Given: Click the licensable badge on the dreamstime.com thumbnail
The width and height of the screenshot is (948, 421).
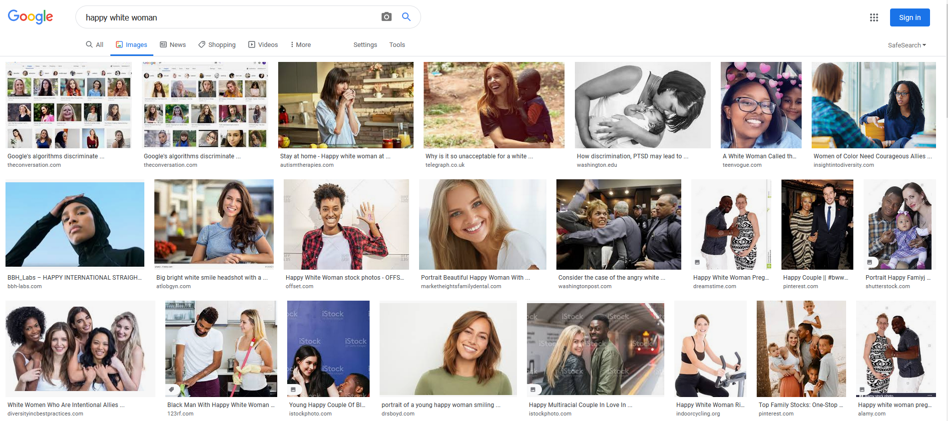Looking at the screenshot, I should click(x=697, y=262).
